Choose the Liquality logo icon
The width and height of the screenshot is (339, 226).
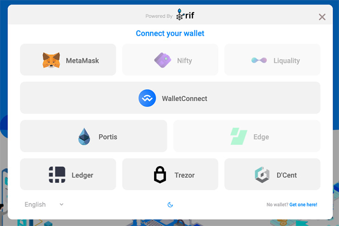[x=259, y=60]
